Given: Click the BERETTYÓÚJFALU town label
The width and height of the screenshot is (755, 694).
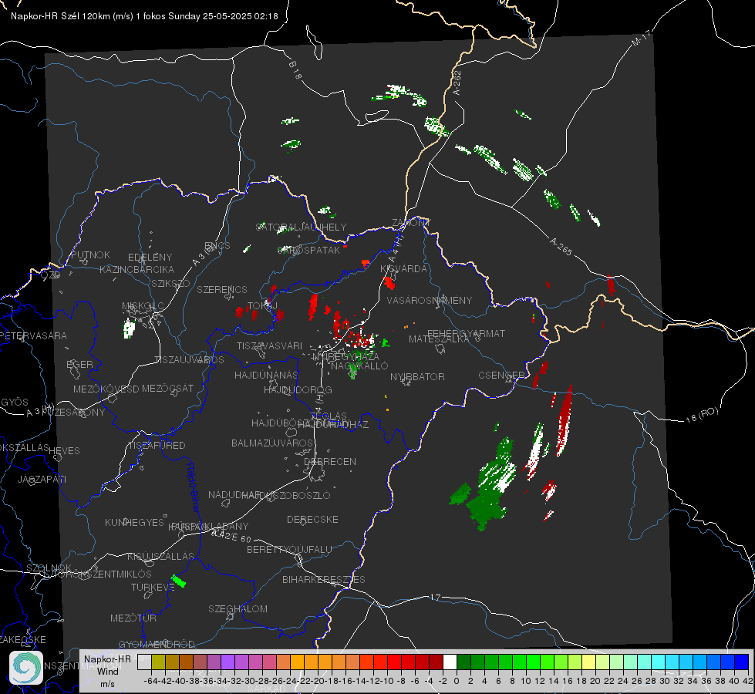Looking at the screenshot, I should pyautogui.click(x=289, y=549).
